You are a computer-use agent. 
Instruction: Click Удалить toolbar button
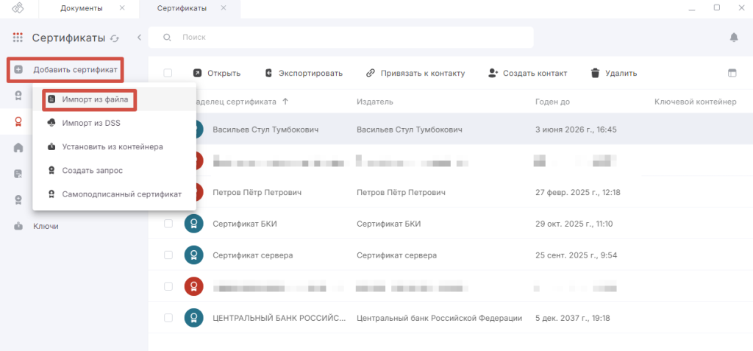[614, 73]
